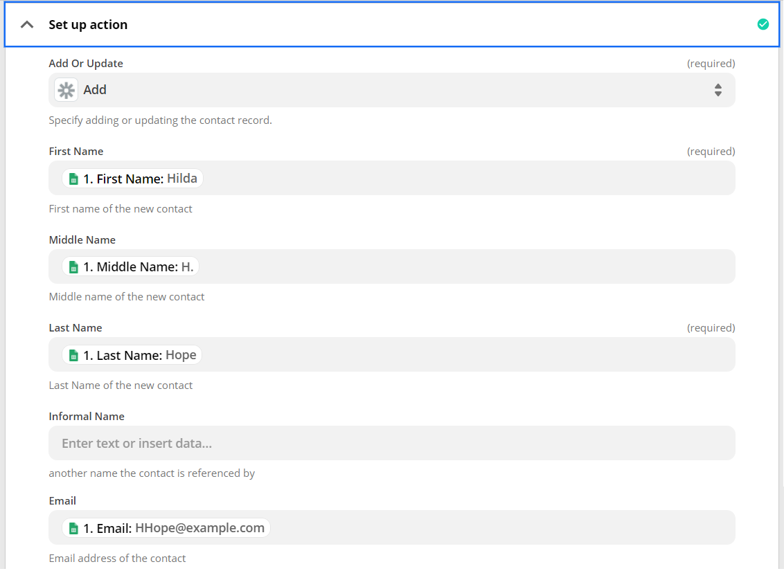Click the Google Sheets icon in Middle Name pill

(x=74, y=267)
